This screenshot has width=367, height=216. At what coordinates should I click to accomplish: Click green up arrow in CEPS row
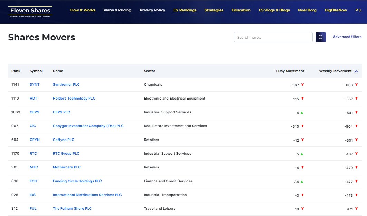302,113
